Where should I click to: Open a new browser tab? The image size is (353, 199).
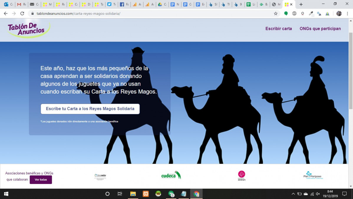pyautogui.click(x=301, y=4)
